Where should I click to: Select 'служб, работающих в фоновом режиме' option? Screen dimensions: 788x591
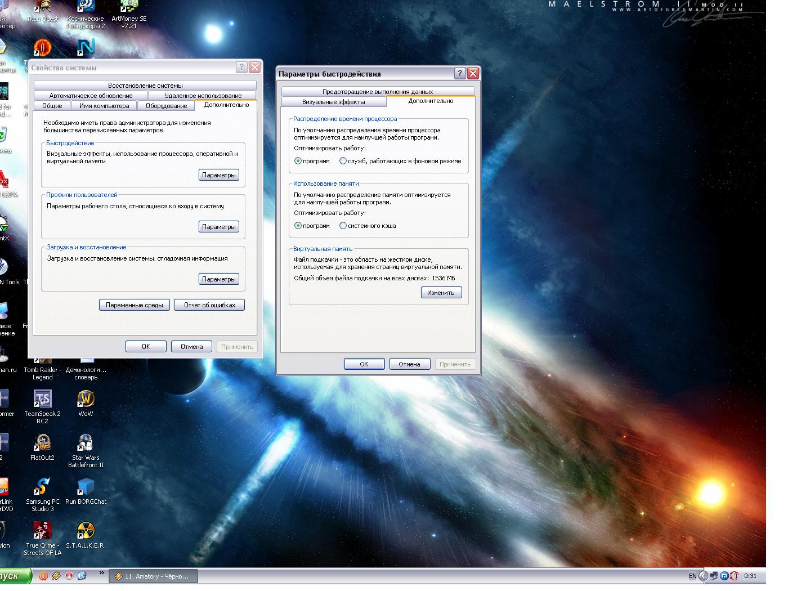pos(400,161)
